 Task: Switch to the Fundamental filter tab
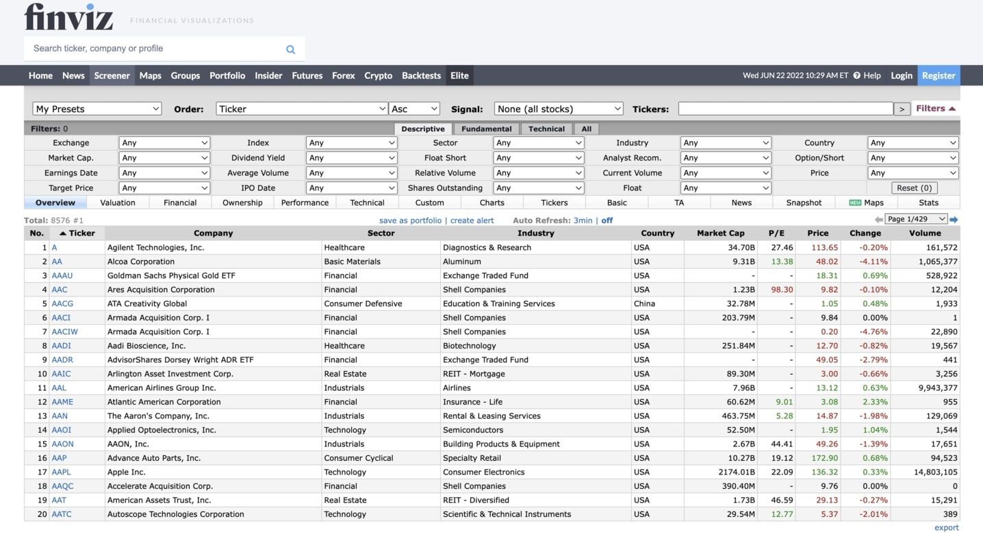coord(485,129)
